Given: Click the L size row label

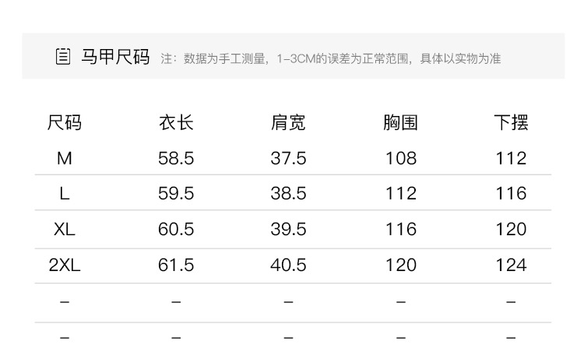Looking at the screenshot, I should point(65,193).
